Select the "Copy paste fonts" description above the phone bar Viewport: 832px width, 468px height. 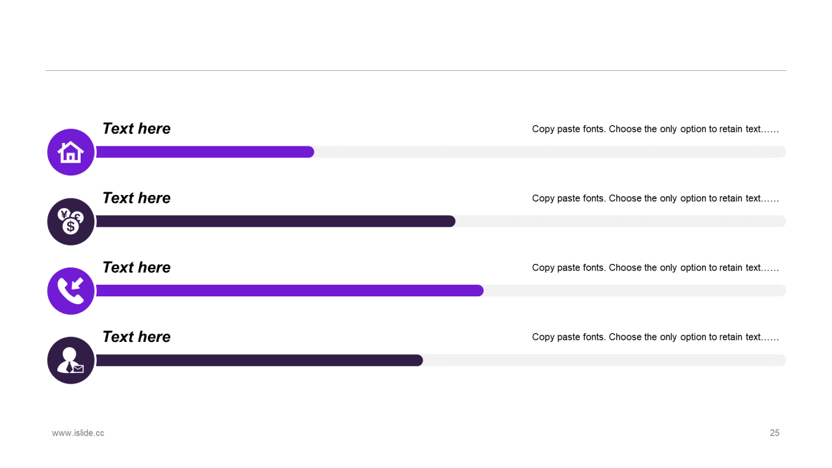point(655,268)
